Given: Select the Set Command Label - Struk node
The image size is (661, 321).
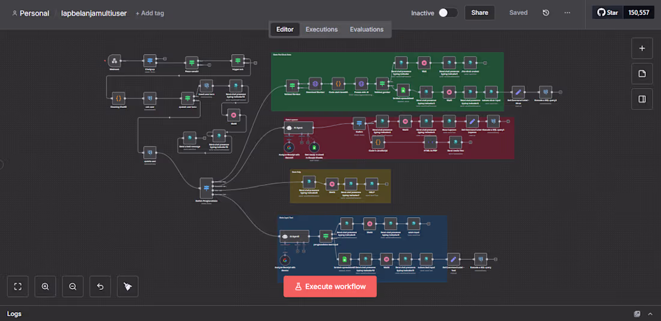Looking at the screenshot, I should tap(518, 92).
